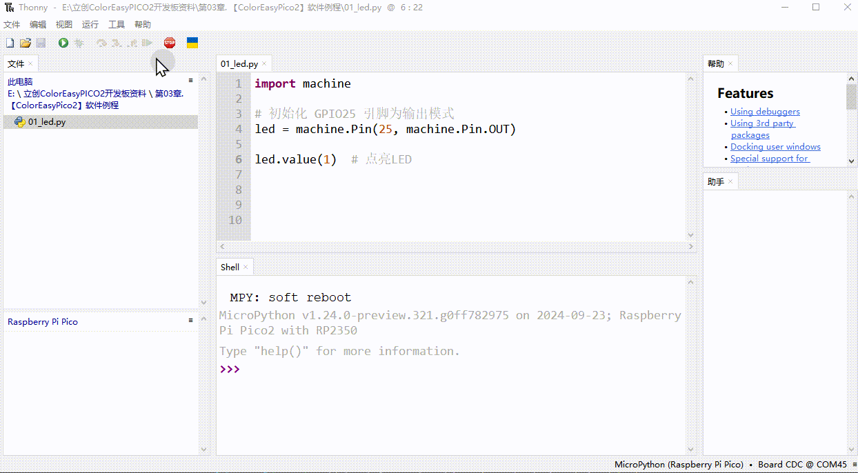Click the Resume debugger icon
Image resolution: width=858 pixels, height=473 pixels.
[x=146, y=43]
